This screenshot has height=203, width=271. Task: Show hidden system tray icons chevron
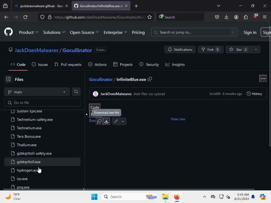[205, 197]
